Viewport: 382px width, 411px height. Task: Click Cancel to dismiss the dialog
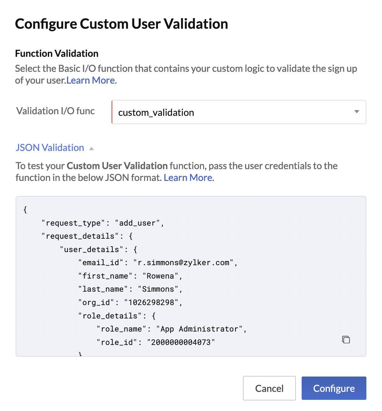point(269,388)
